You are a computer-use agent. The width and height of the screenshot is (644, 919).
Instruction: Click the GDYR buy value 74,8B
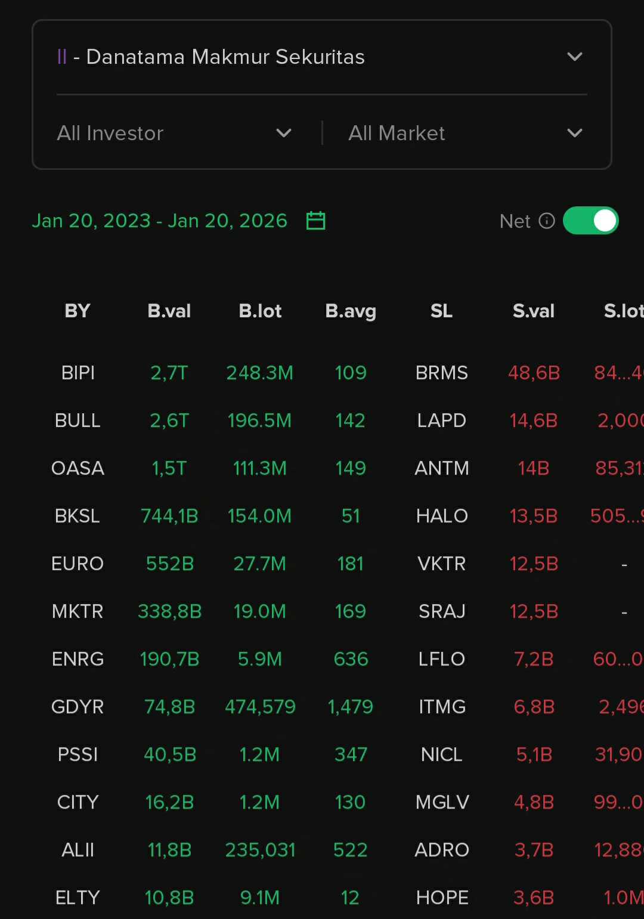tap(170, 707)
